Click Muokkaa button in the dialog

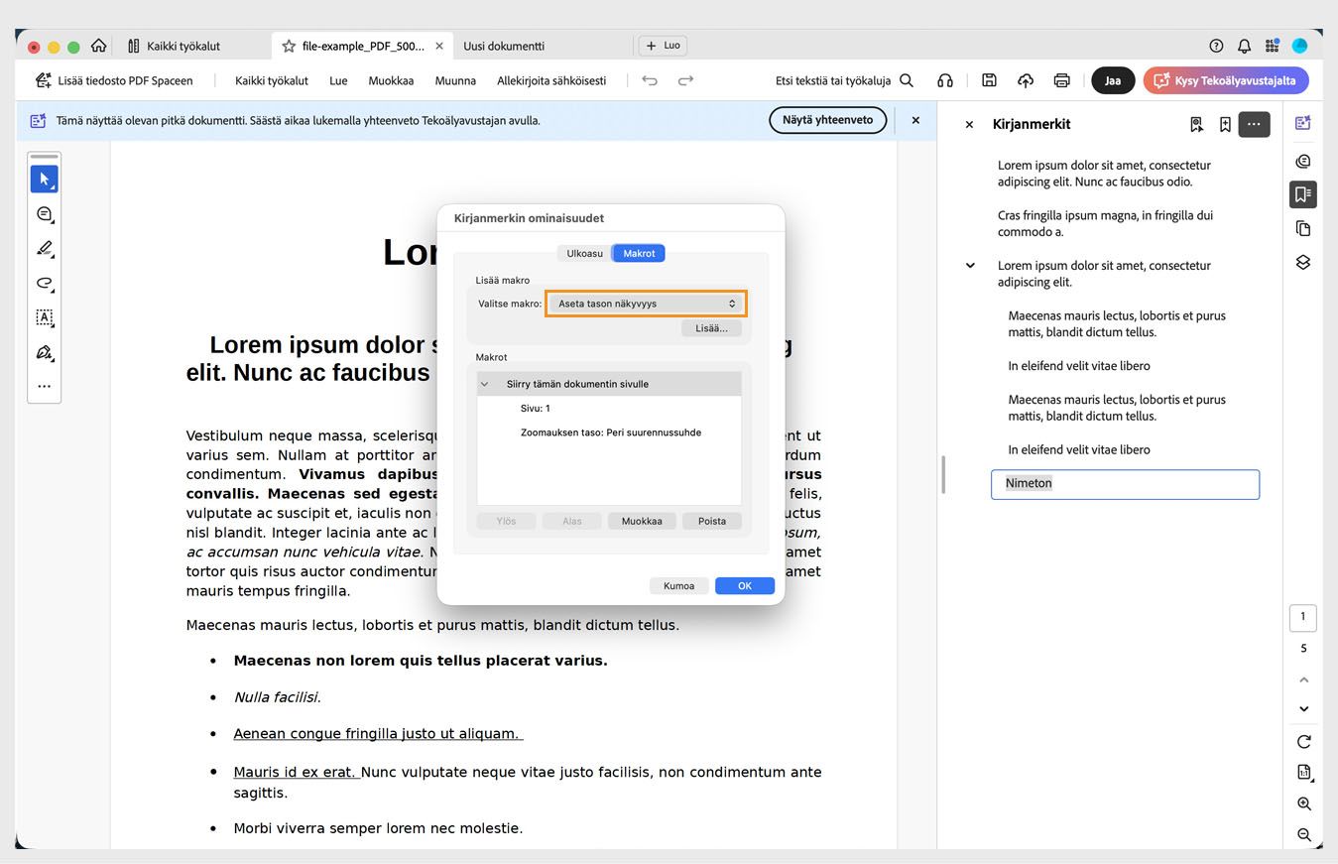[642, 521]
